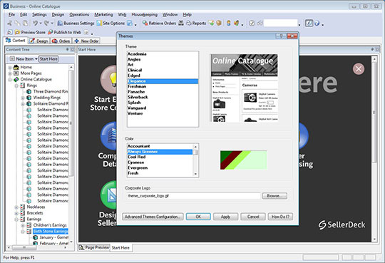This screenshot has width=385, height=263.
Task: Click Preview Store in the second toolbar row
Action: pyautogui.click(x=30, y=32)
